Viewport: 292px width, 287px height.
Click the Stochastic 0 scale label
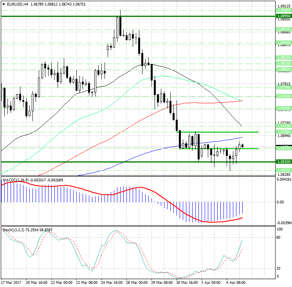tap(278, 276)
